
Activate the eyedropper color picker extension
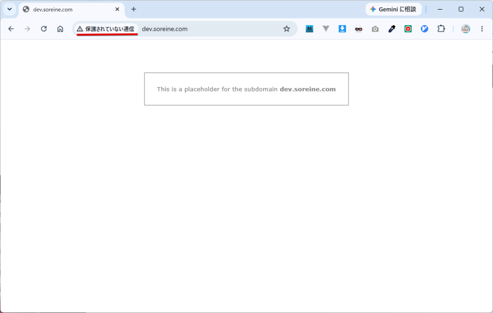pyautogui.click(x=391, y=29)
